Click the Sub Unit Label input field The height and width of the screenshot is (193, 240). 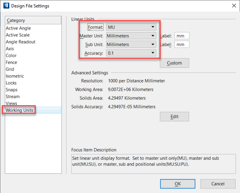(x=182, y=44)
